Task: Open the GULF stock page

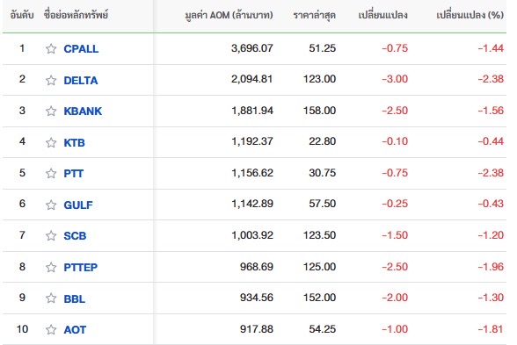Action: pos(78,205)
